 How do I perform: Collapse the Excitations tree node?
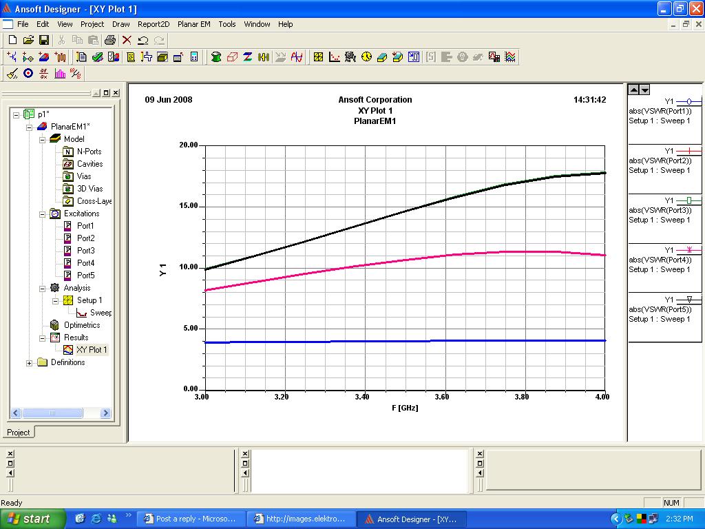(42, 214)
